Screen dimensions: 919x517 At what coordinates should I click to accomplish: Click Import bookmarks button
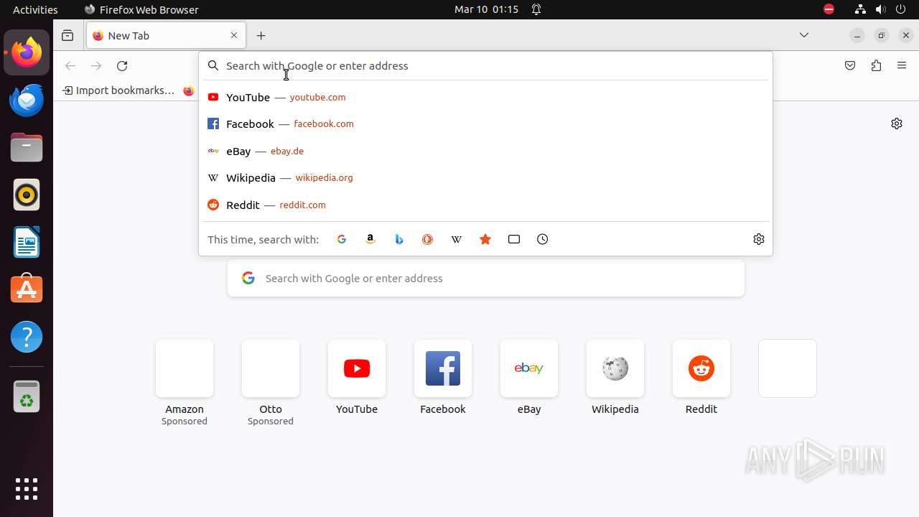click(x=118, y=90)
